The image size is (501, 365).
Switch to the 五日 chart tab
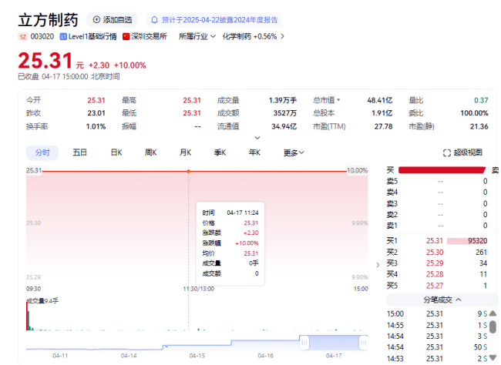(x=79, y=152)
